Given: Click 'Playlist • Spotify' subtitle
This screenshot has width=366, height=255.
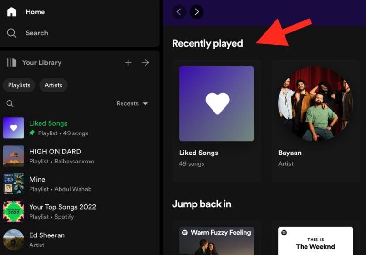Looking at the screenshot, I should [51, 217].
